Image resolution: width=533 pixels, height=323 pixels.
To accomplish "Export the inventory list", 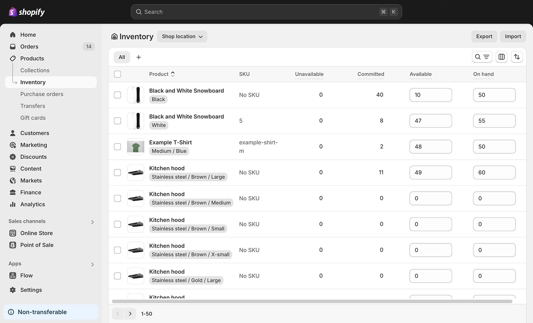I will click(x=484, y=36).
